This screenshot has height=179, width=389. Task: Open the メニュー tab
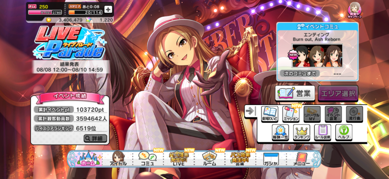click(301, 159)
